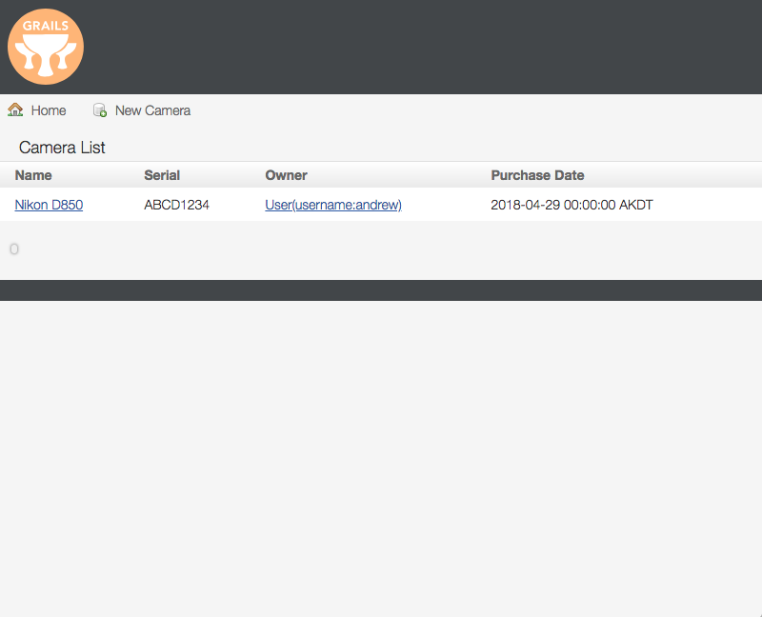Click the Home house icon
Screen dimensions: 762x617
point(15,110)
